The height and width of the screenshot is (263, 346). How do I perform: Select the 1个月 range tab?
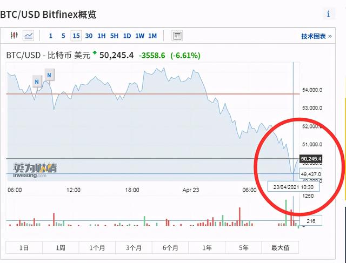pyautogui.click(x=97, y=248)
